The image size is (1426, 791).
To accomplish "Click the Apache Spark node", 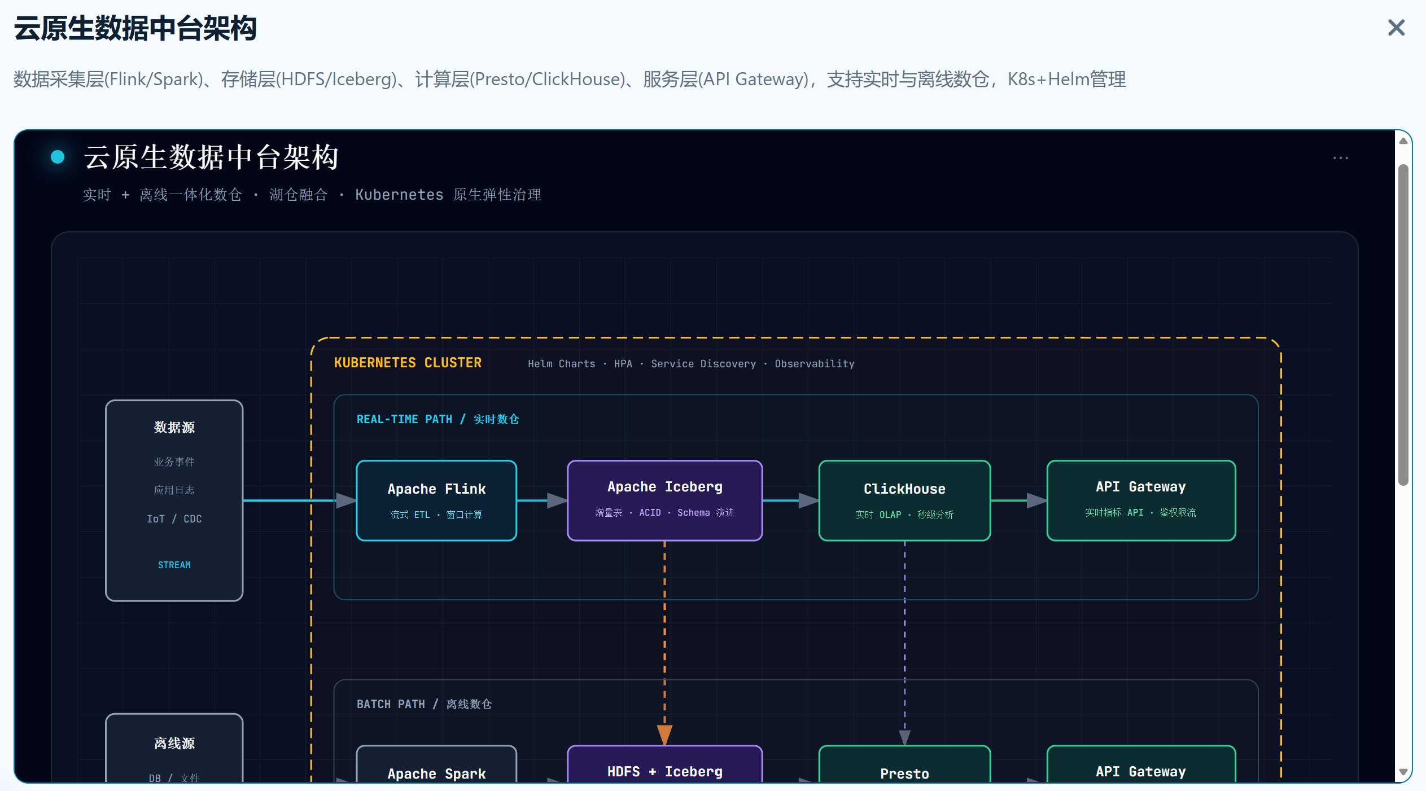I will [x=436, y=764].
